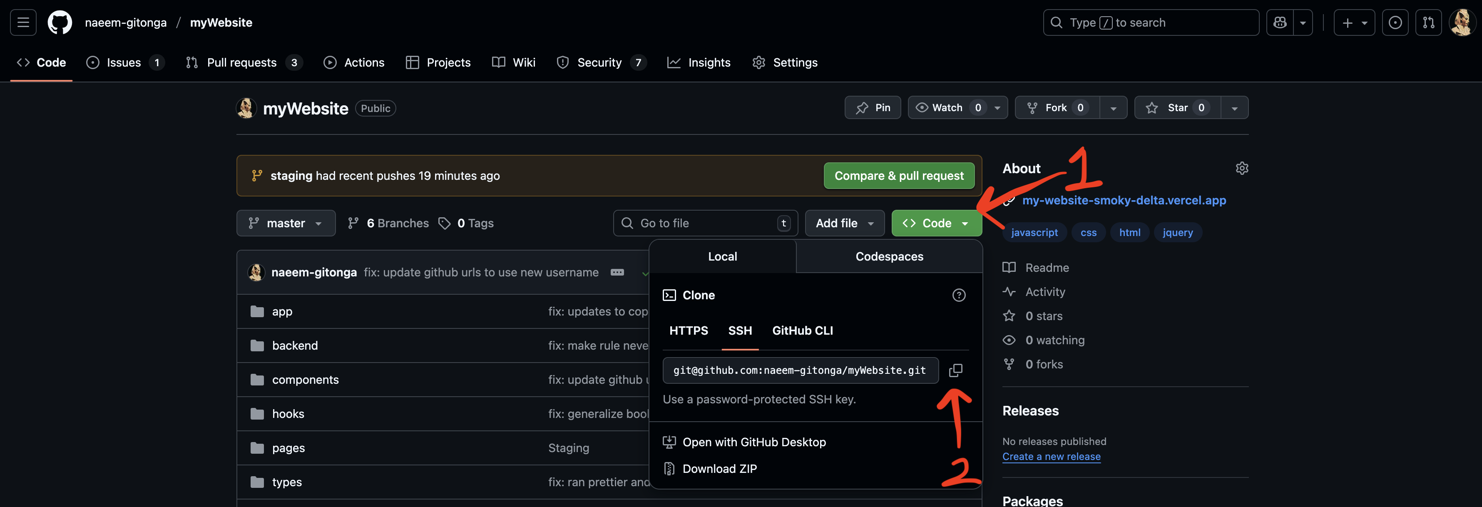Open the hamburger navigation menu
The width and height of the screenshot is (1482, 507).
23,22
